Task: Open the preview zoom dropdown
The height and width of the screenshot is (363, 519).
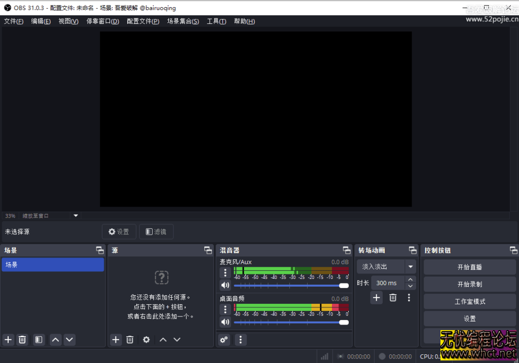Action: pyautogui.click(x=75, y=215)
